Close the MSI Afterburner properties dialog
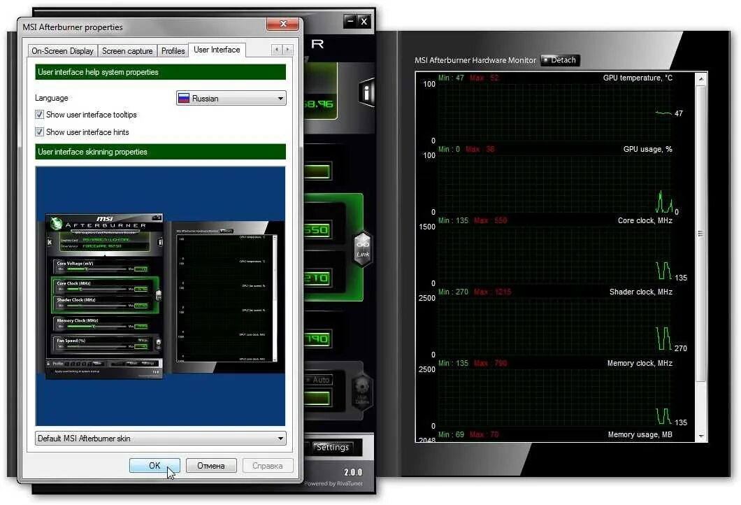 tap(282, 24)
